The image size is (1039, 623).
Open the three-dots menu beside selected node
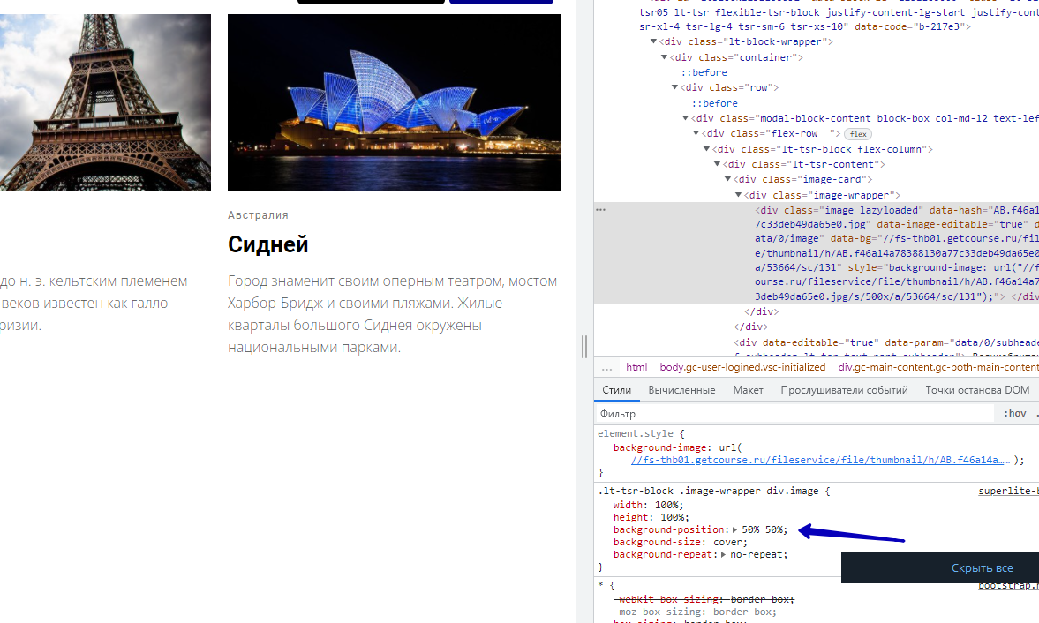[600, 210]
